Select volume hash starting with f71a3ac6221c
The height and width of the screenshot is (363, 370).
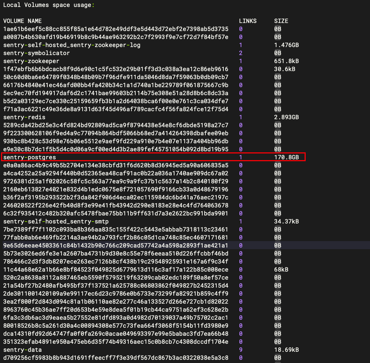pyautogui.click(x=116, y=109)
